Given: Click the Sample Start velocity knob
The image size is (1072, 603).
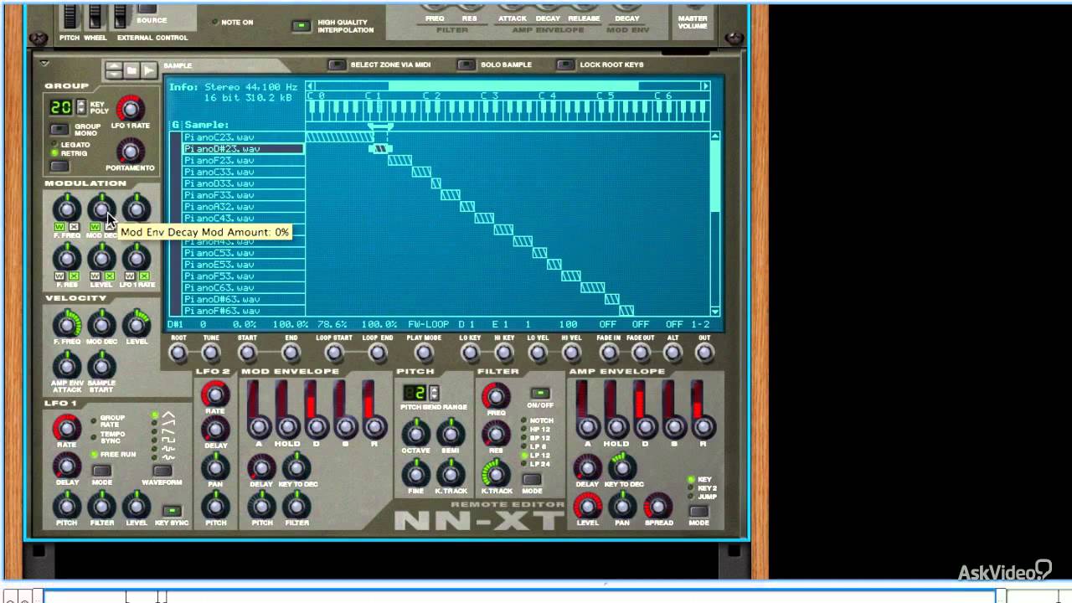Looking at the screenshot, I should pos(101,365).
